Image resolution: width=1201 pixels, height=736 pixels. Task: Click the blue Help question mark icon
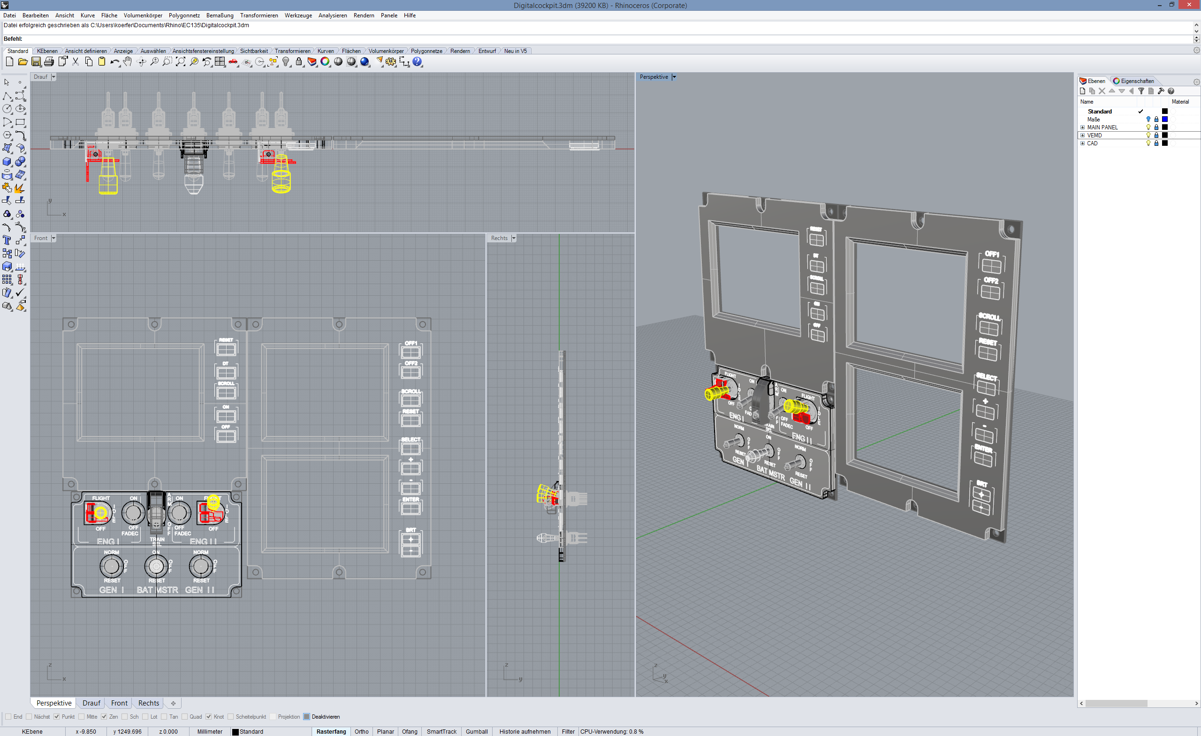(417, 62)
